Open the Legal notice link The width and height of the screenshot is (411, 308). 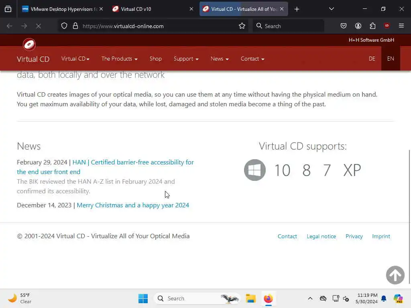[x=321, y=236]
